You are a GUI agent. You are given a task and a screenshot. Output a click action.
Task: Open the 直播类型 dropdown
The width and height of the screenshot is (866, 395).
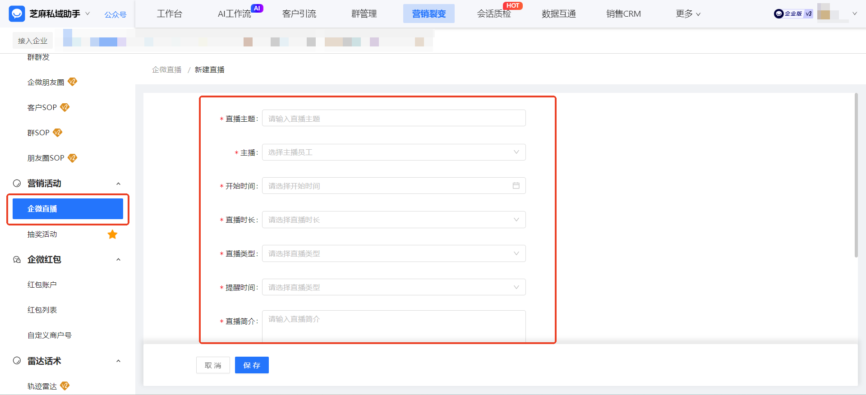coord(394,253)
